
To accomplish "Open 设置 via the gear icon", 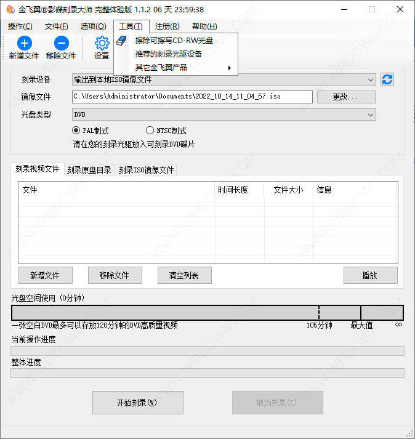I will coord(102,43).
